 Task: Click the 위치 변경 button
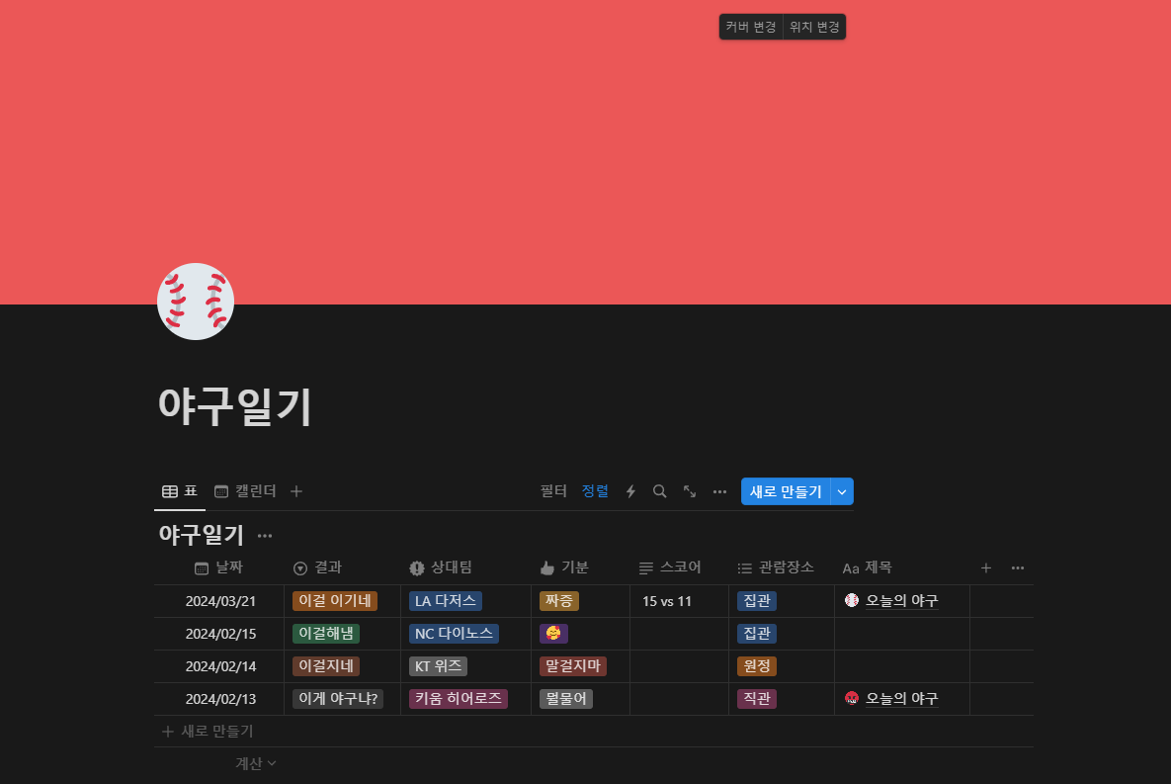(x=814, y=27)
